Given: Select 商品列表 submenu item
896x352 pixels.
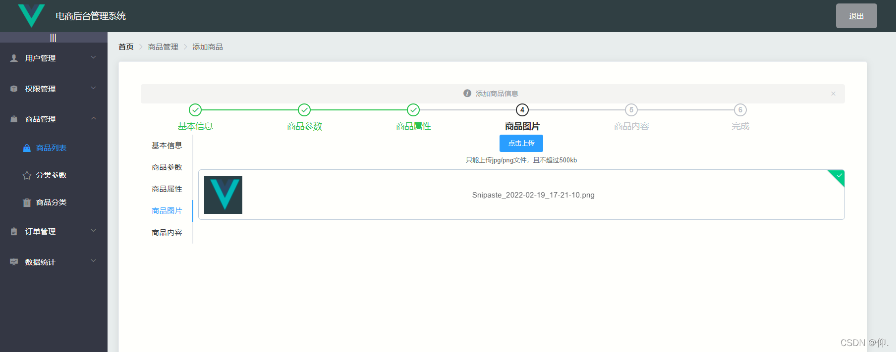Looking at the screenshot, I should 54,148.
